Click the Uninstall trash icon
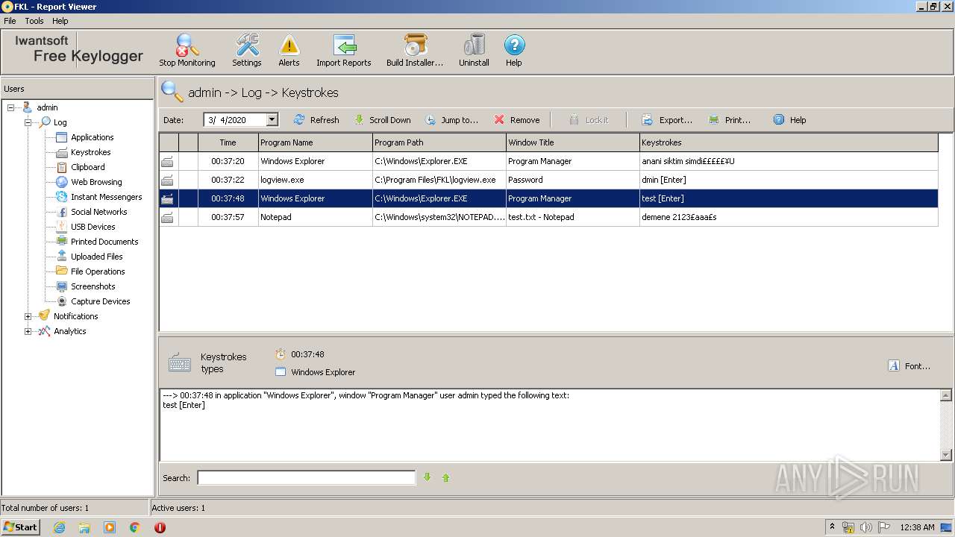955x537 pixels. (x=474, y=50)
